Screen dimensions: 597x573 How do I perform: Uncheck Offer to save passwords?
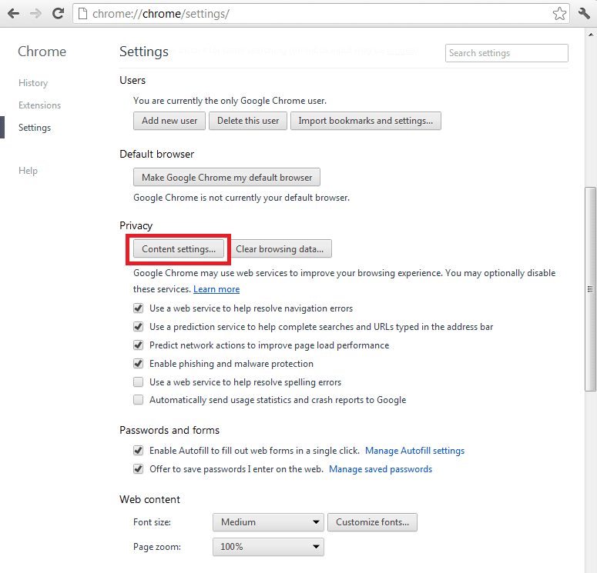click(138, 469)
